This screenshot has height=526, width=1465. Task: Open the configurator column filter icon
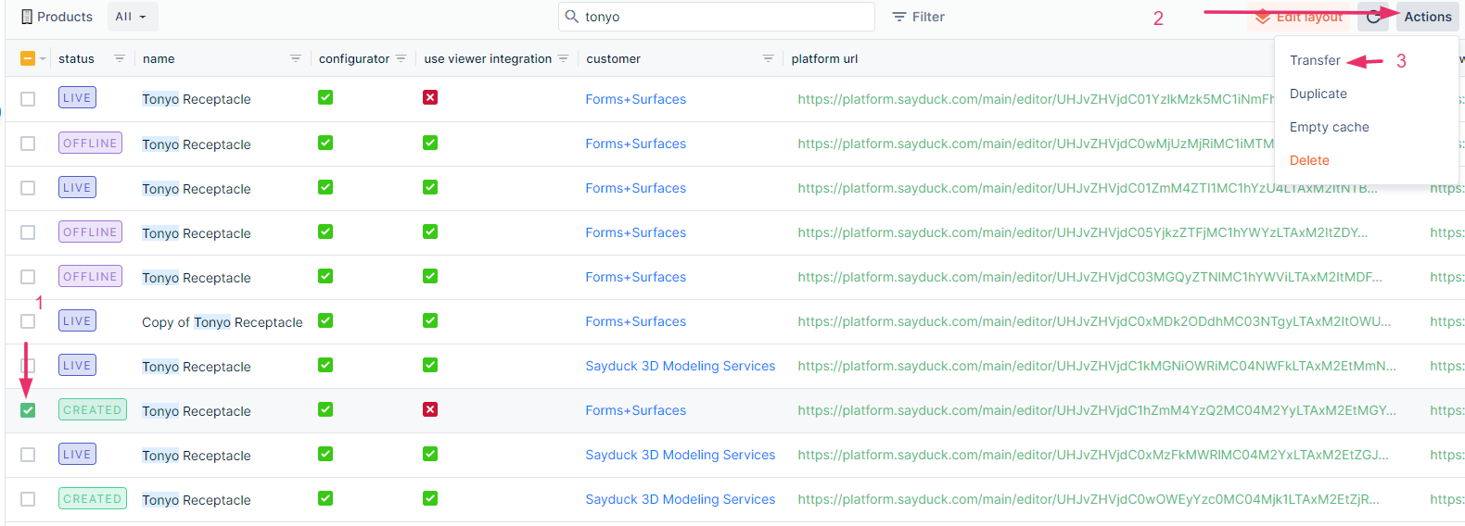tap(401, 58)
